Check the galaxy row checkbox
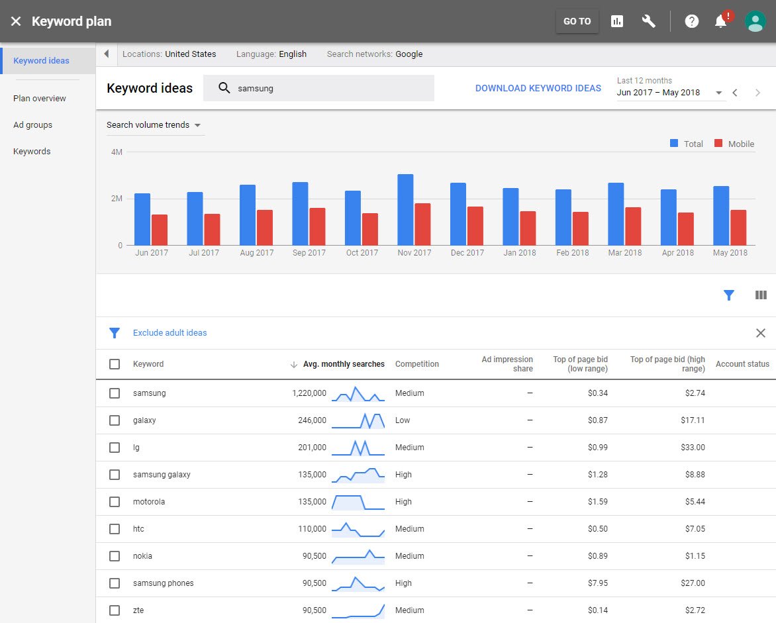Viewport: 776px width, 623px height. [115, 420]
